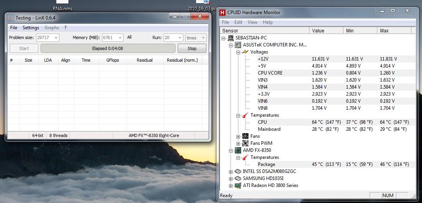Click the AMD FX-8350 Eight-Core status text
The width and height of the screenshot is (422, 203).
pos(154,135)
